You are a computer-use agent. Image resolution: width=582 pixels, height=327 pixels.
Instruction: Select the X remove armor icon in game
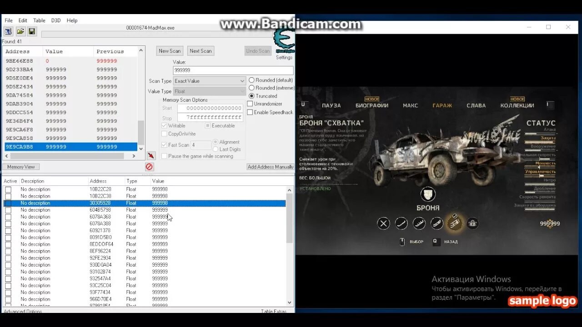point(384,223)
